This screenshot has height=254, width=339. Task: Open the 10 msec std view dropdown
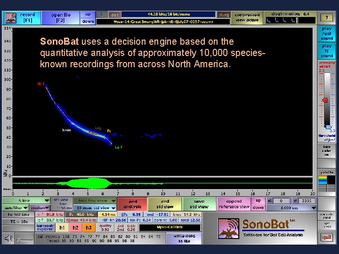click(x=95, y=208)
